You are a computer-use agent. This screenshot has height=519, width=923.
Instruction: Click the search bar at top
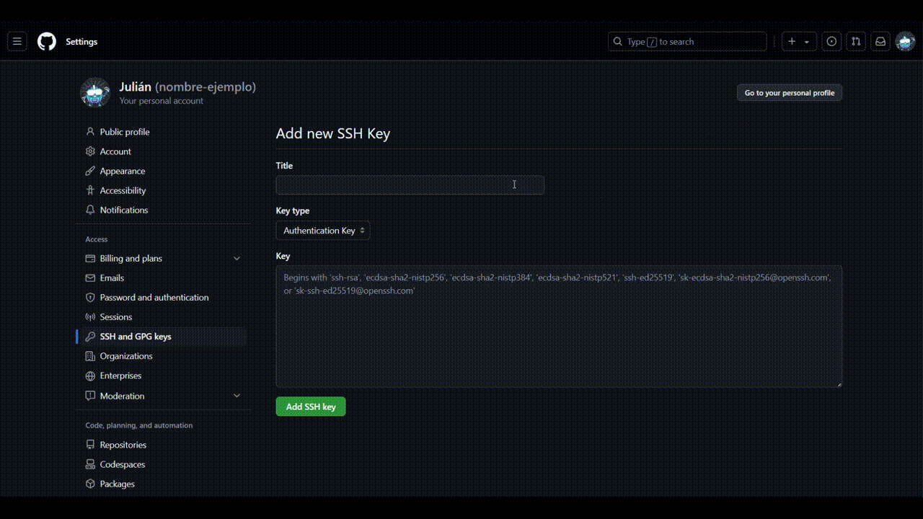[686, 42]
